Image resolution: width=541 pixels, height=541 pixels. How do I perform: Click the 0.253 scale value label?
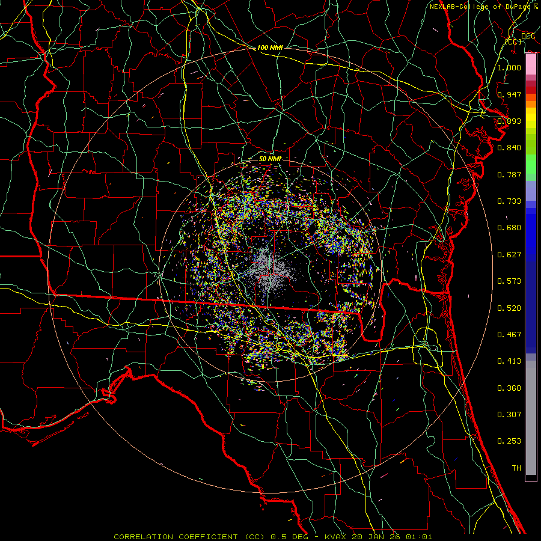click(509, 441)
